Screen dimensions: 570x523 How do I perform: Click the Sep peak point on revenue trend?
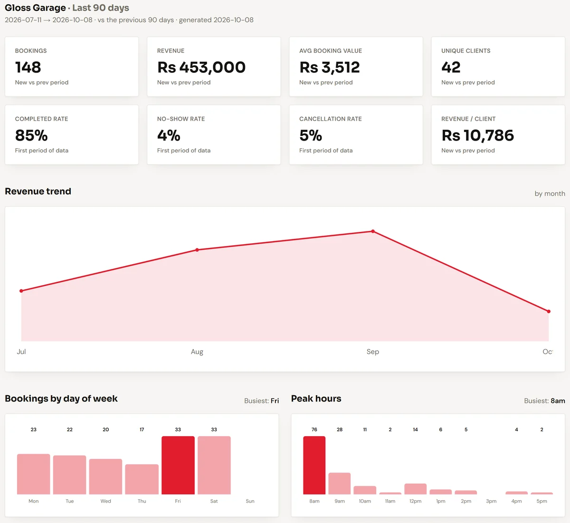(373, 231)
